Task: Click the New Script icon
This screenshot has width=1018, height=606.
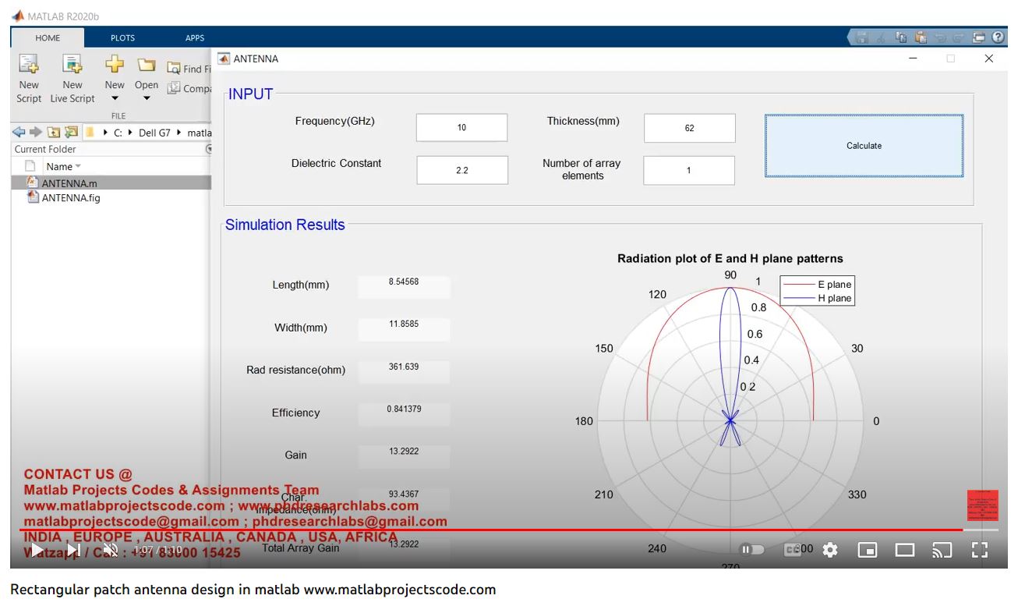Action: coord(29,65)
